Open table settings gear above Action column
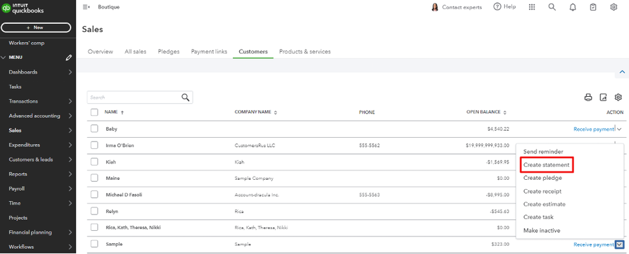The image size is (629, 254). tap(618, 97)
